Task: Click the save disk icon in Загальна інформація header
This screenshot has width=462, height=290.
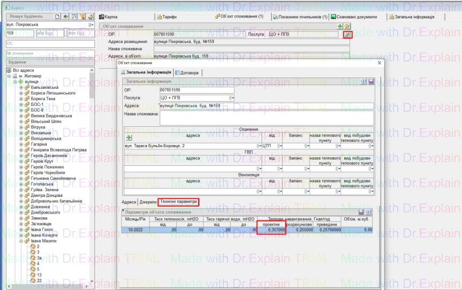Action: (x=371, y=81)
